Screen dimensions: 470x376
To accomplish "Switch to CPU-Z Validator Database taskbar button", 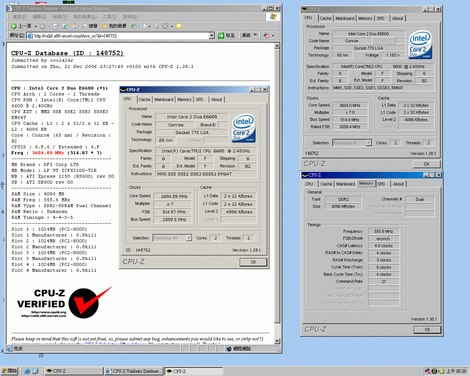I will [x=134, y=371].
